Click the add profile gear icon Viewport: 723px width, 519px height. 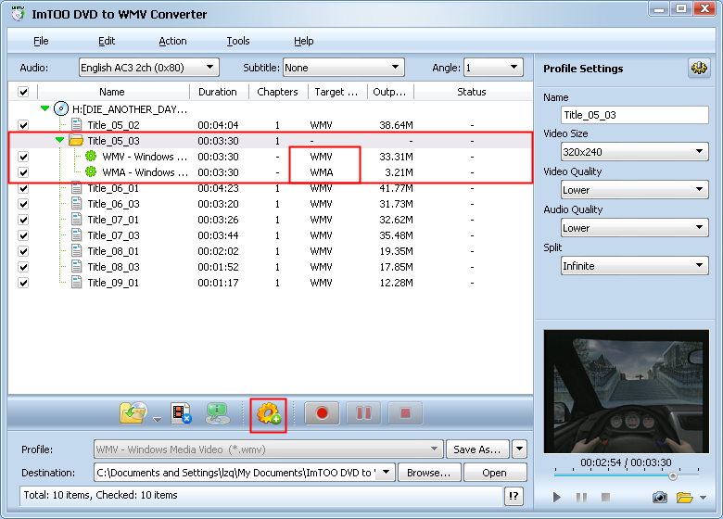(x=269, y=413)
